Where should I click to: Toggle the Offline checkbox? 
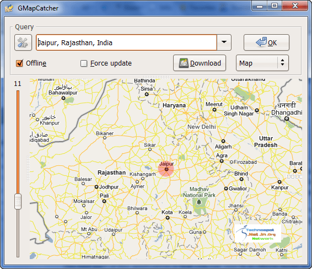click(19, 63)
